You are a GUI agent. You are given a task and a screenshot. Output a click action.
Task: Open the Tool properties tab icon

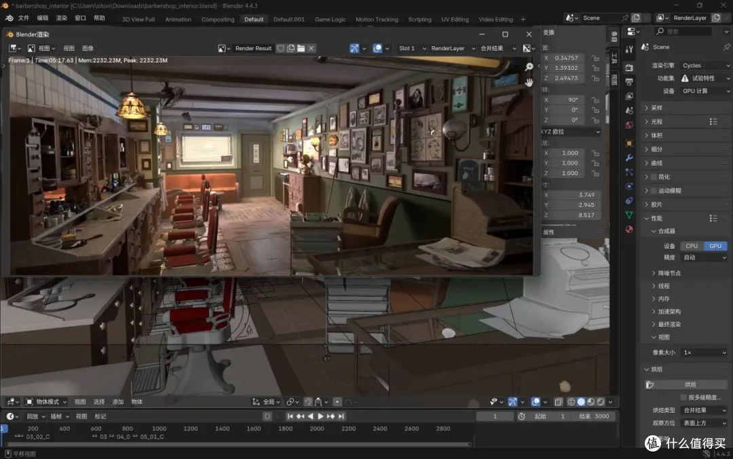pos(629,50)
